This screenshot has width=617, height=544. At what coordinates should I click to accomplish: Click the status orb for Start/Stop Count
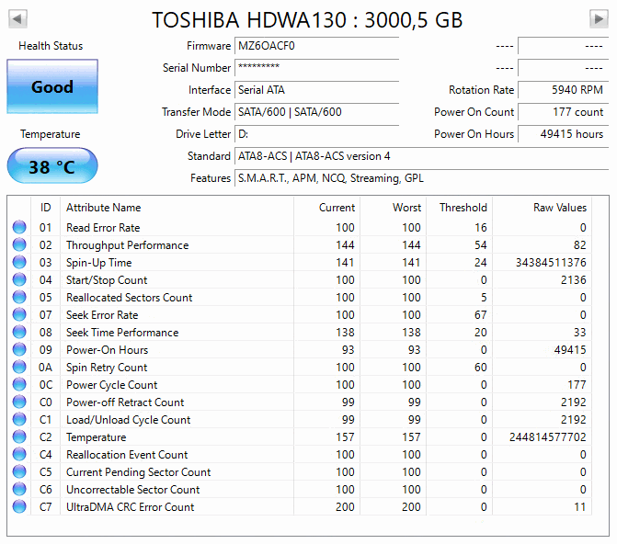[x=19, y=279]
